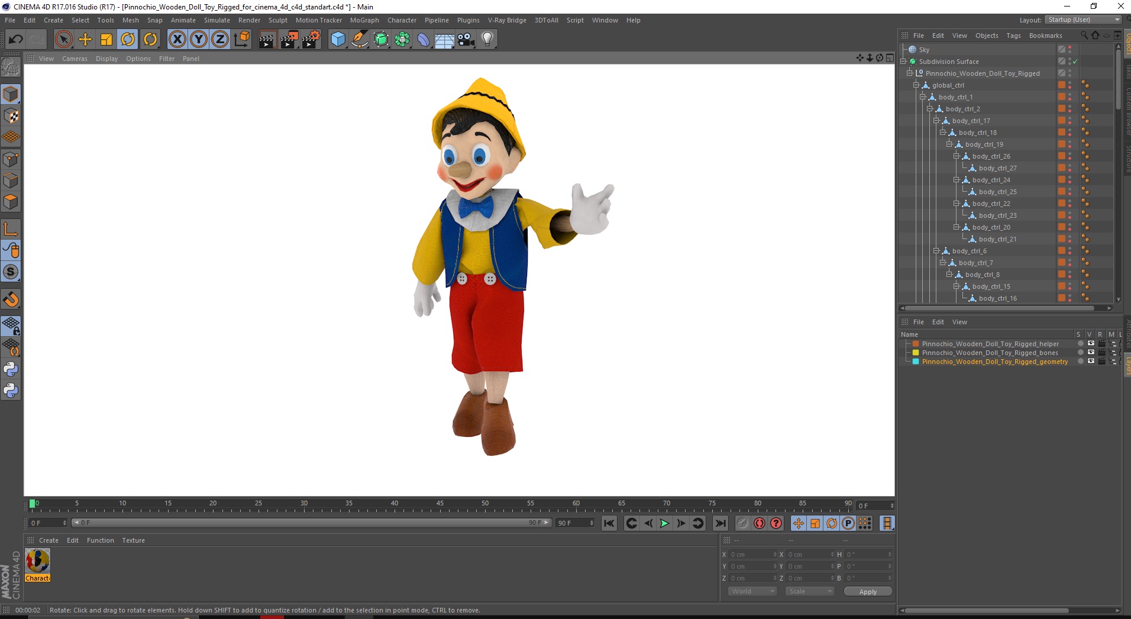Add a light object
This screenshot has width=1131, height=619.
pyautogui.click(x=487, y=40)
